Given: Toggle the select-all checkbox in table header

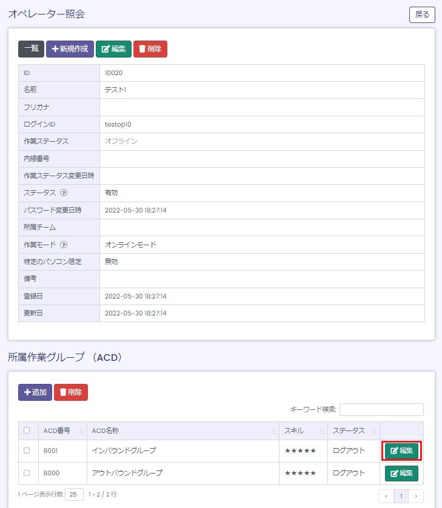Looking at the screenshot, I should click(x=26, y=430).
